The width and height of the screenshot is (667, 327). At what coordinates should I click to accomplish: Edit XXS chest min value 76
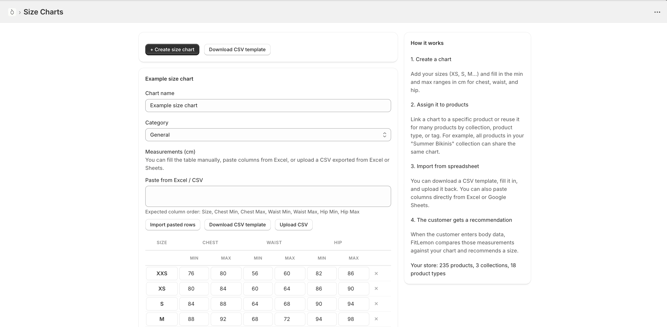click(194, 274)
